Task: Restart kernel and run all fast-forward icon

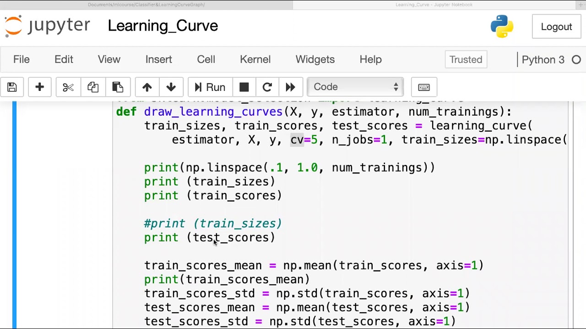Action: 290,87
